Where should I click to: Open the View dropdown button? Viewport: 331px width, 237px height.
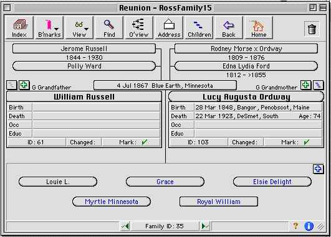point(79,28)
